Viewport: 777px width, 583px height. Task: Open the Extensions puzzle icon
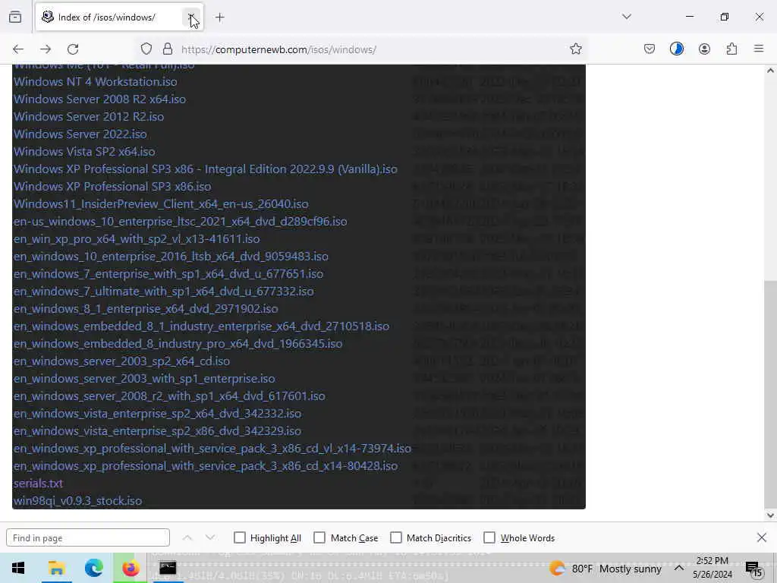coord(731,49)
